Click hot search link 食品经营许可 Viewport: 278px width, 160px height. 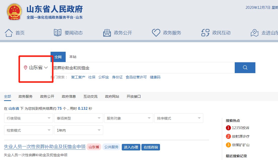click(136, 77)
